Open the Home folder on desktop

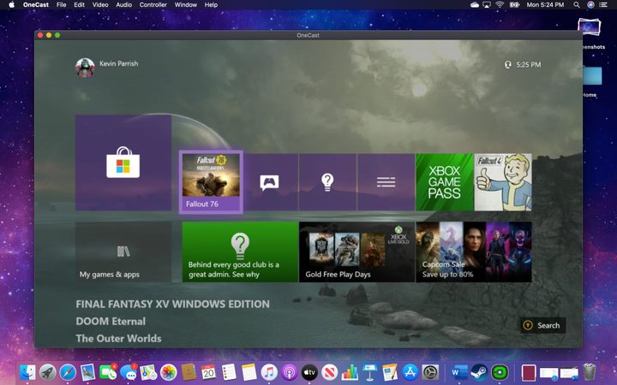click(x=592, y=76)
